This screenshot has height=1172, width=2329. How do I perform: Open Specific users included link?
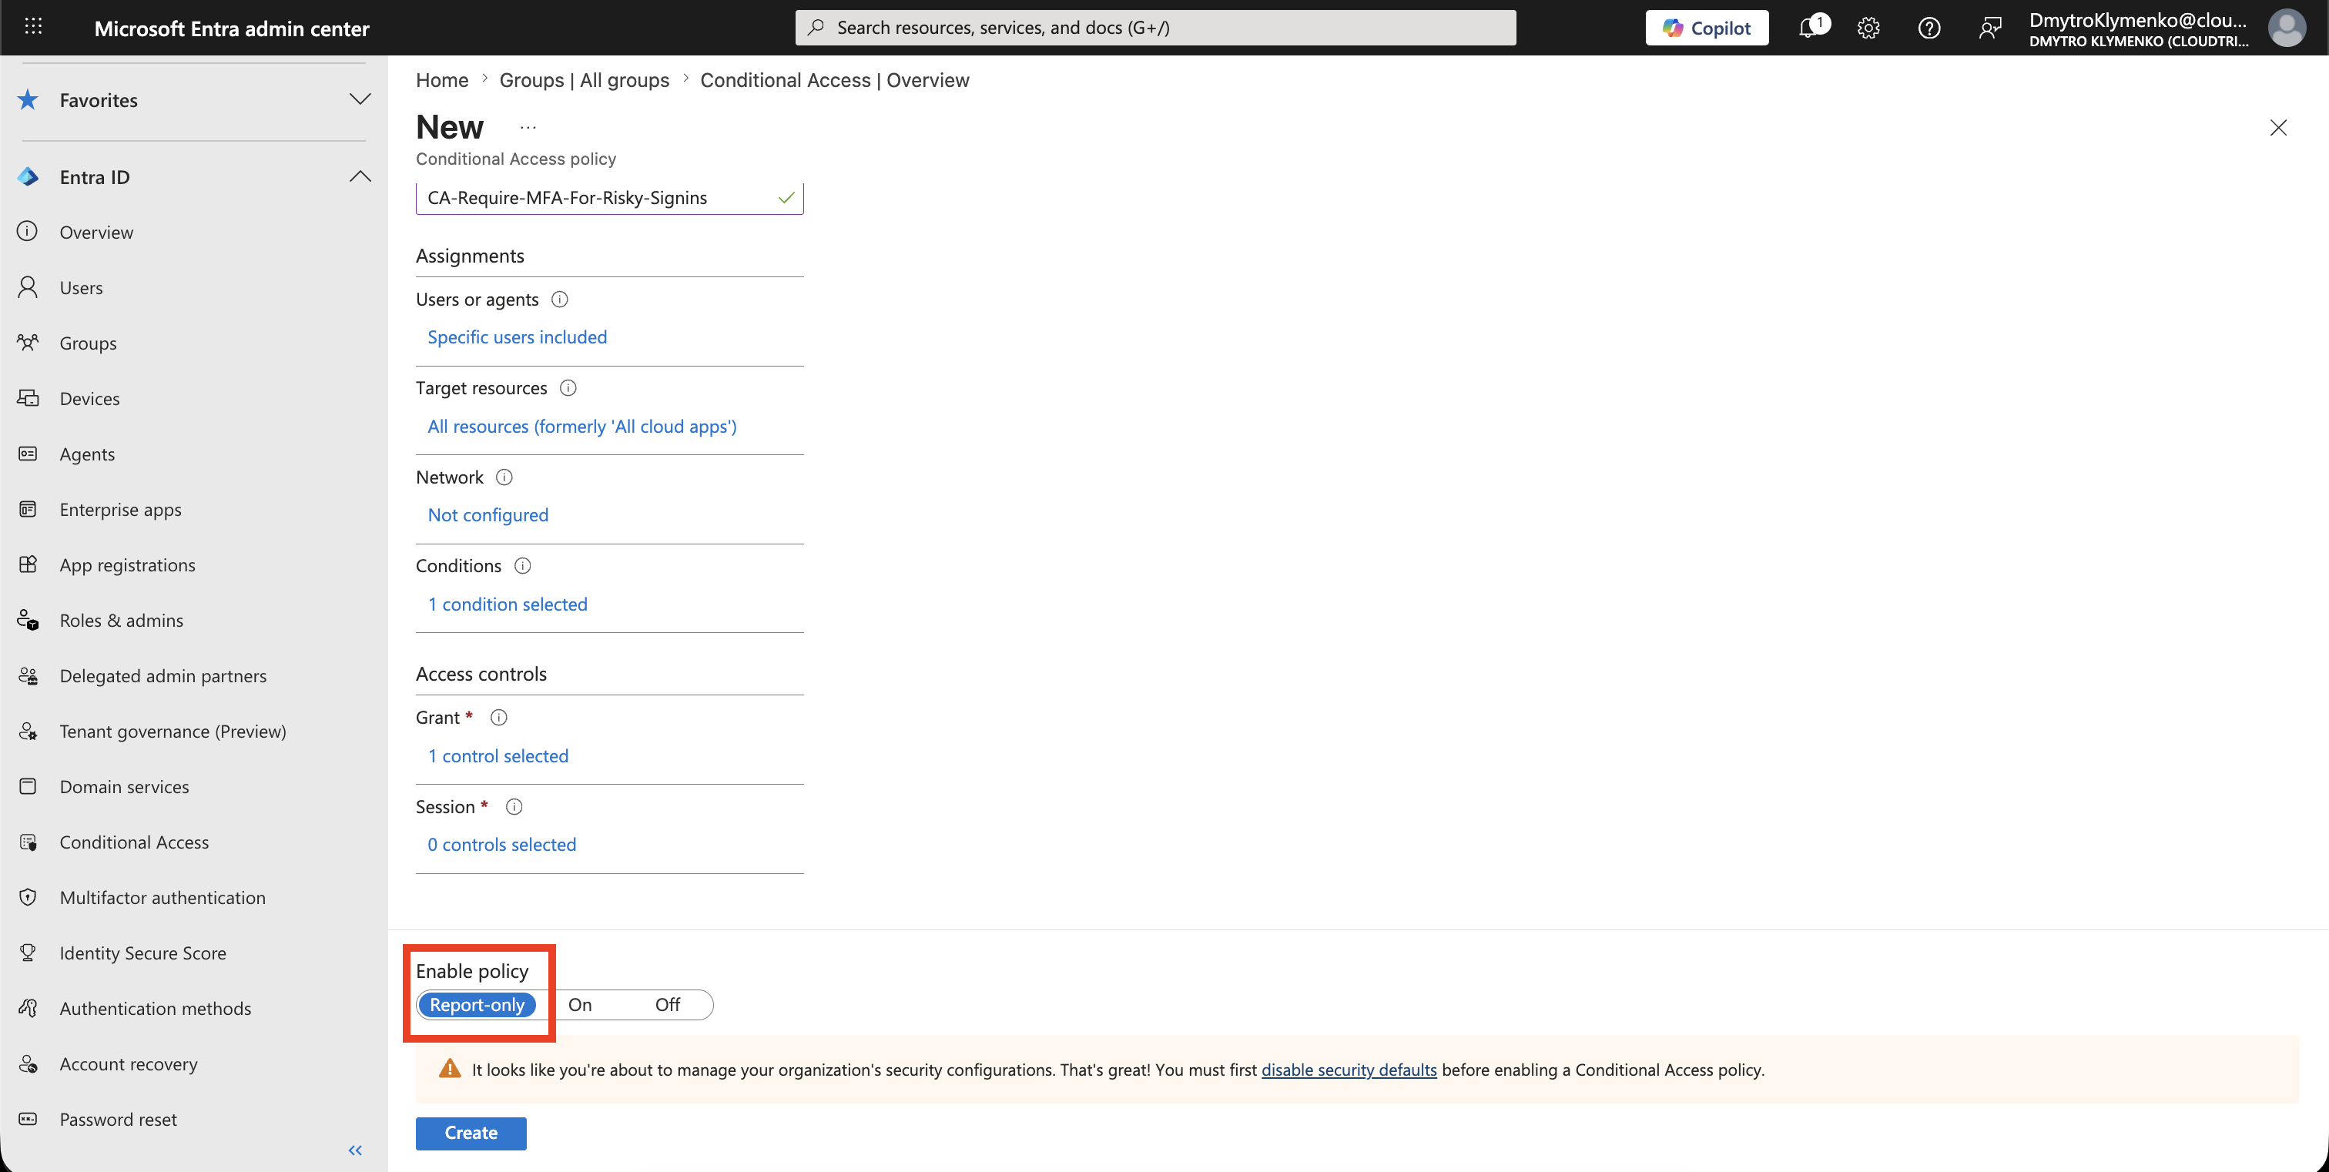(x=517, y=337)
